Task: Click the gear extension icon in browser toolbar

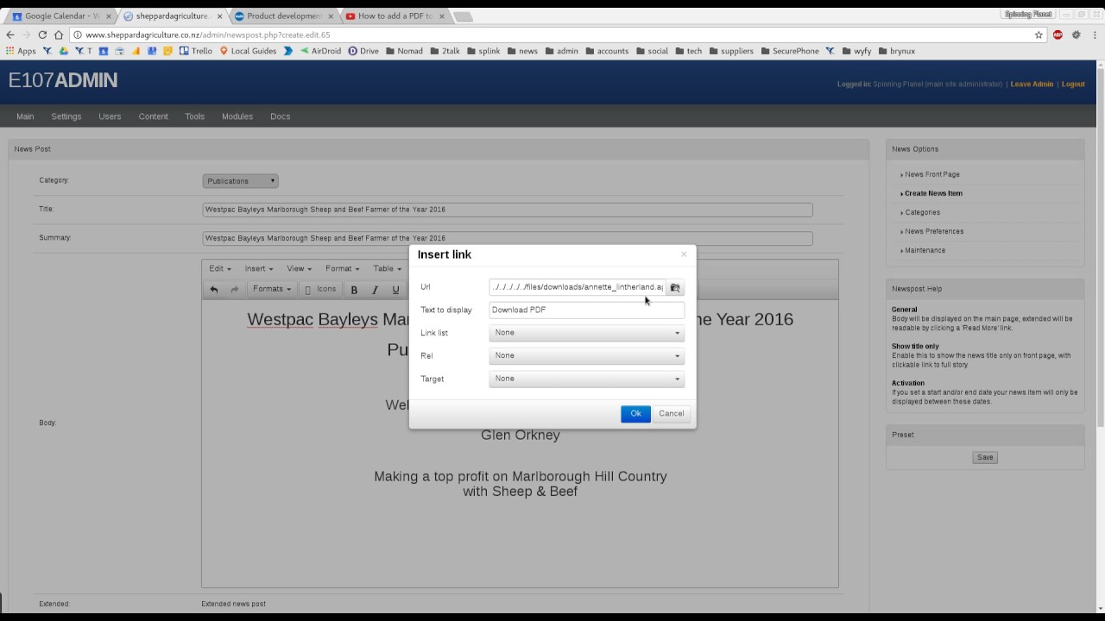Action: (x=1076, y=34)
